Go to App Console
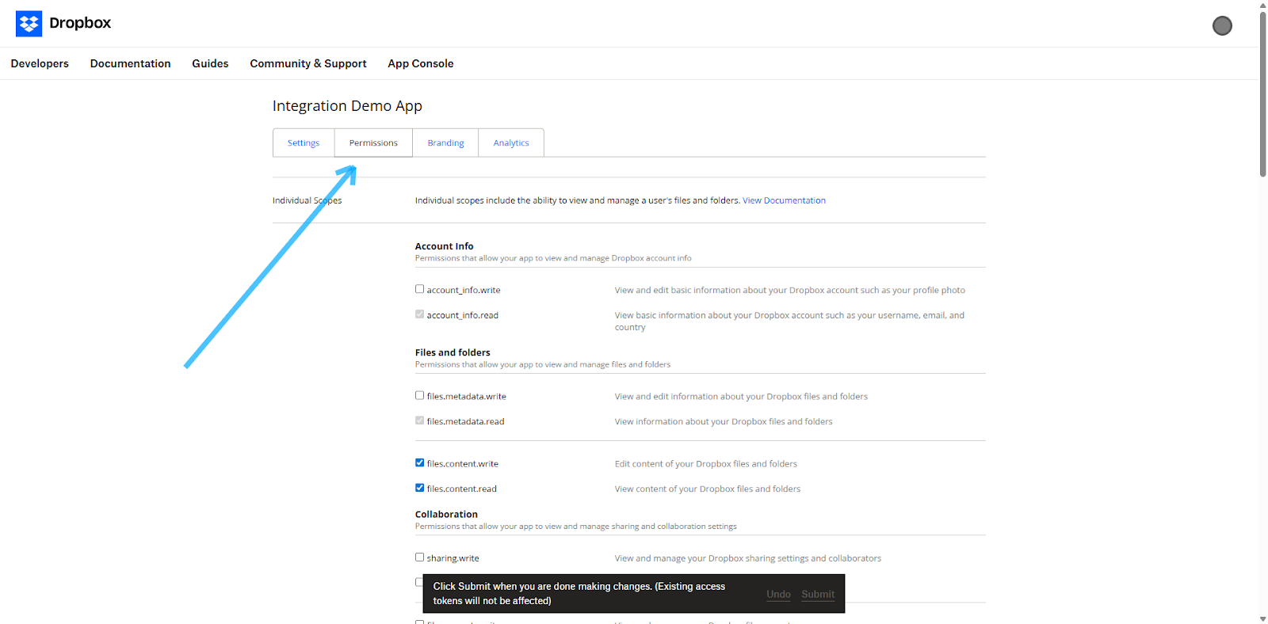This screenshot has height=624, width=1268. [421, 63]
